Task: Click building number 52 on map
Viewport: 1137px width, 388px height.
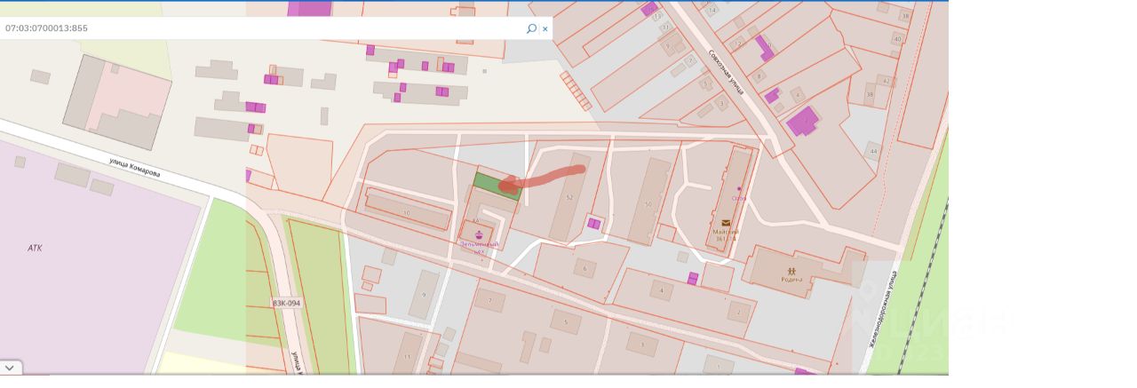Action: pos(568,196)
